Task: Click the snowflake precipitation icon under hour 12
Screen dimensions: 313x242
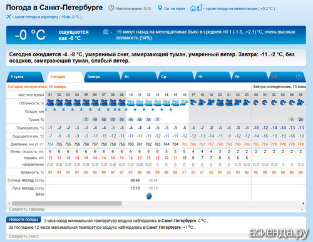Action: (x=144, y=109)
